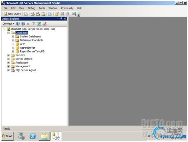This screenshot has height=142, width=188.
Task: Open the Edit menu
Action: click(x=13, y=8)
